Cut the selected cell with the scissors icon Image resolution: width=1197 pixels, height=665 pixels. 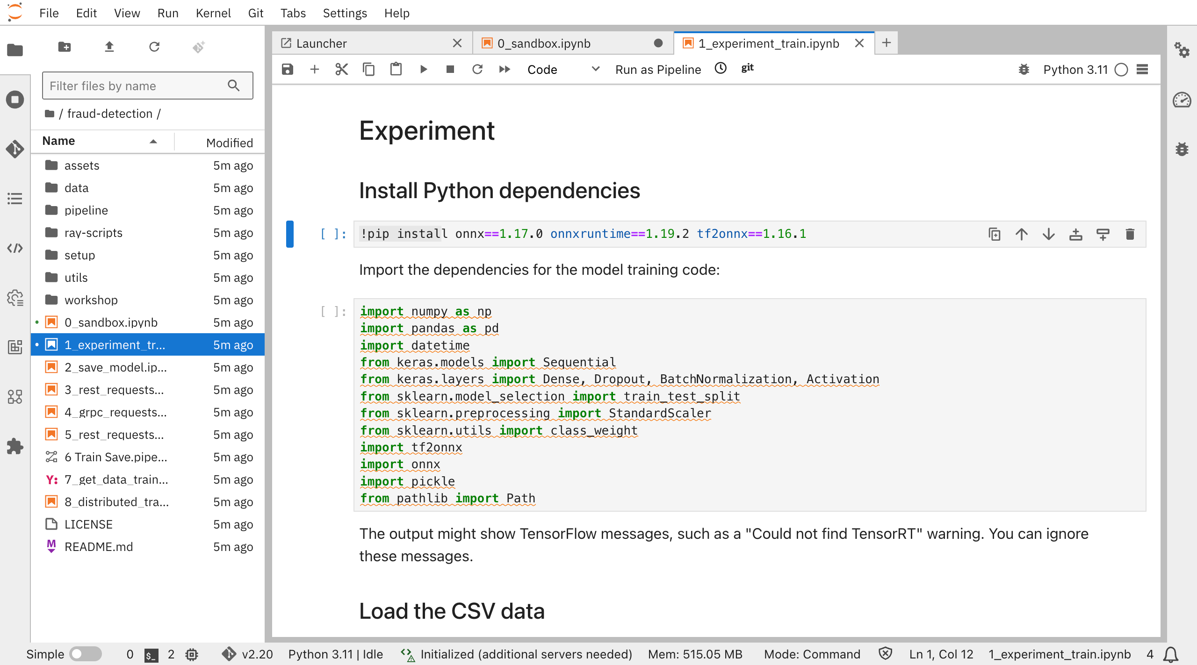pos(341,70)
